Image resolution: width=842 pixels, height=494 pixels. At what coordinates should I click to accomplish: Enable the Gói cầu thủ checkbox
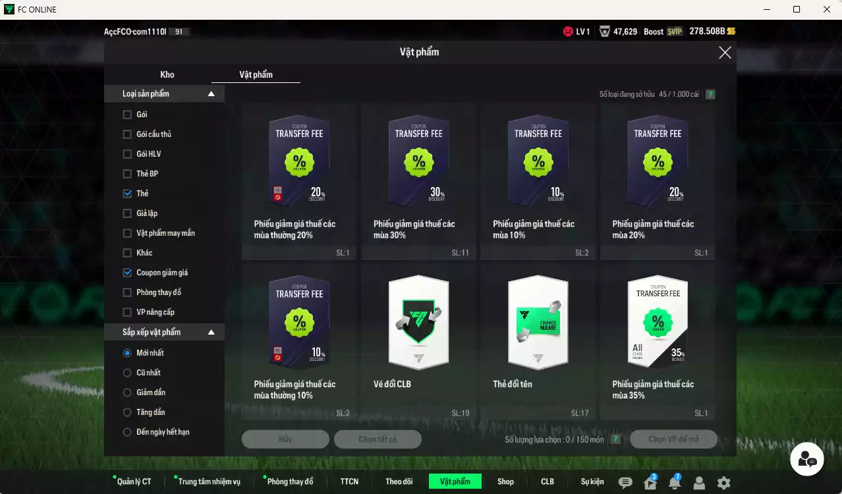click(x=127, y=134)
